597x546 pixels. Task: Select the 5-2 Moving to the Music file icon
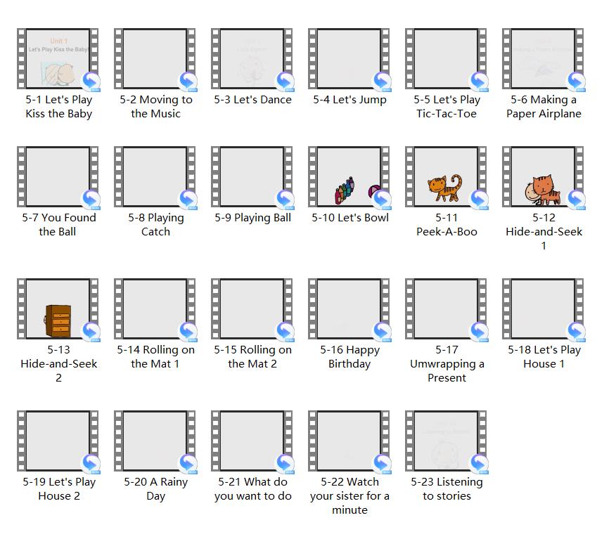coord(155,60)
